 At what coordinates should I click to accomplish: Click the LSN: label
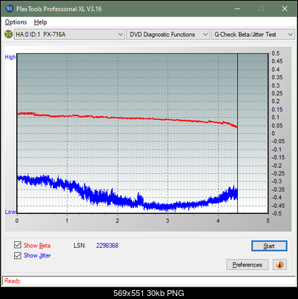tap(80, 246)
